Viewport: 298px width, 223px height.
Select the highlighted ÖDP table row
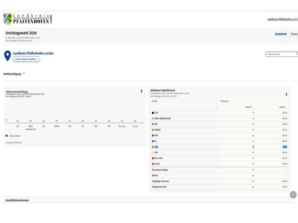pos(219,147)
